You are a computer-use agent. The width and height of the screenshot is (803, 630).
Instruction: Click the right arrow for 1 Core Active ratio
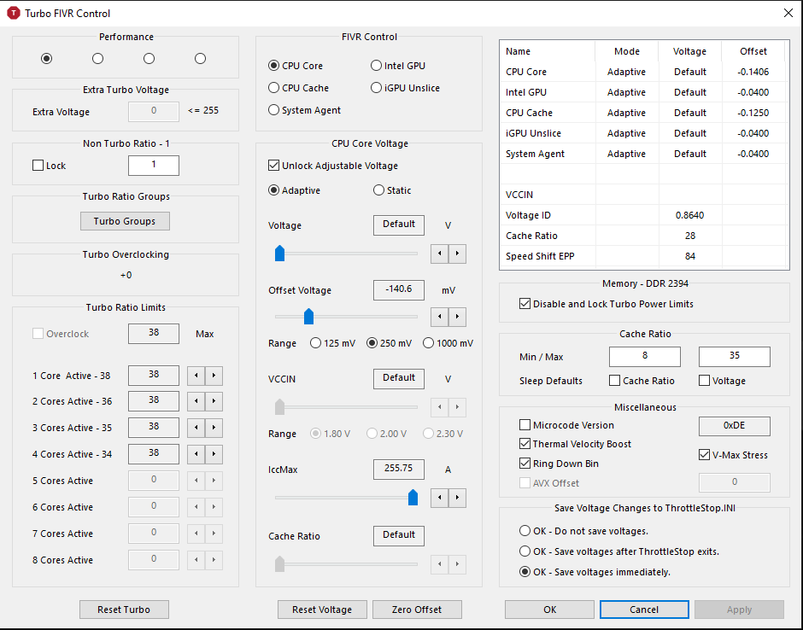tap(214, 376)
